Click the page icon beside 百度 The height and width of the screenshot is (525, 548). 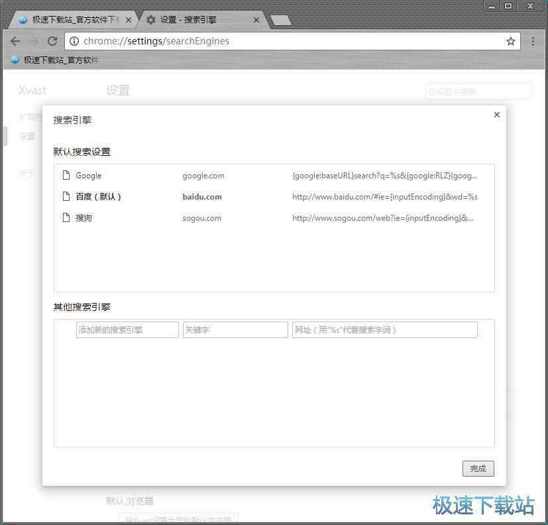(66, 196)
